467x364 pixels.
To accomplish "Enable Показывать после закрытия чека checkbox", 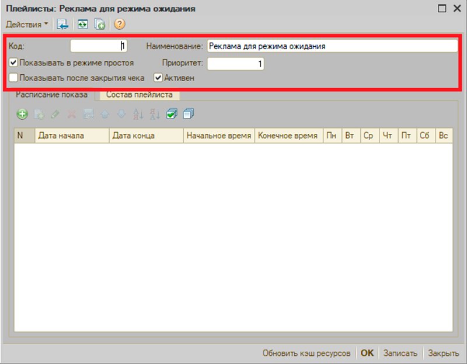I will pyautogui.click(x=13, y=78).
